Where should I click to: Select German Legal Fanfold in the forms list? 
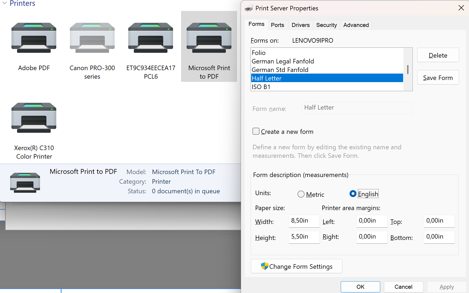click(x=327, y=61)
